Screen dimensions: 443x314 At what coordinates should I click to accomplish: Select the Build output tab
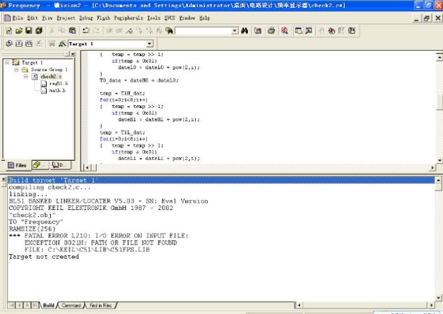click(x=48, y=305)
